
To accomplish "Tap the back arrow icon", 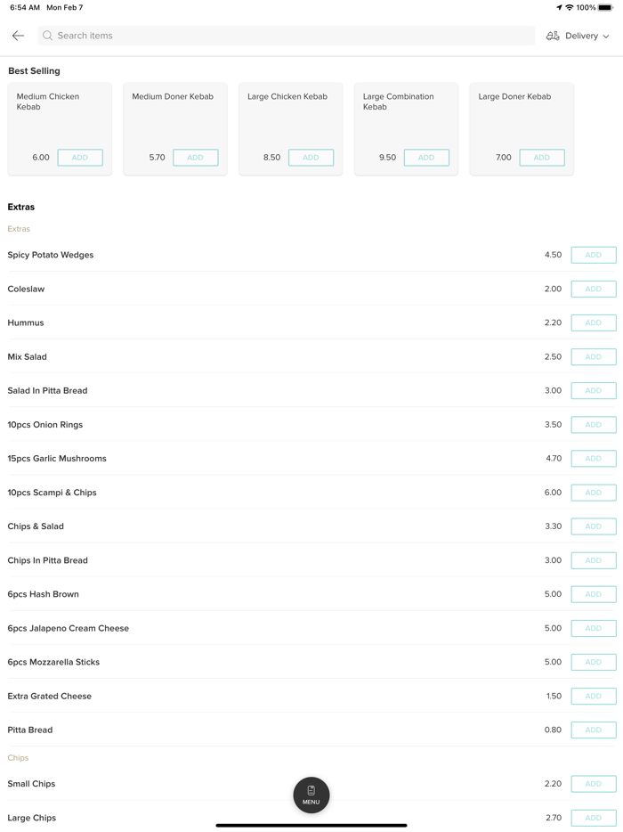I will coord(18,36).
